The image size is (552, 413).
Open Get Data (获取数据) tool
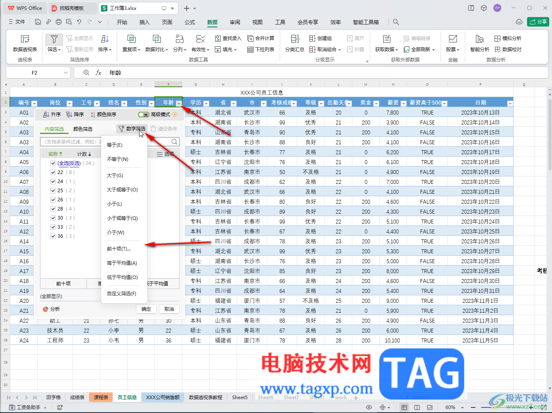point(387,43)
